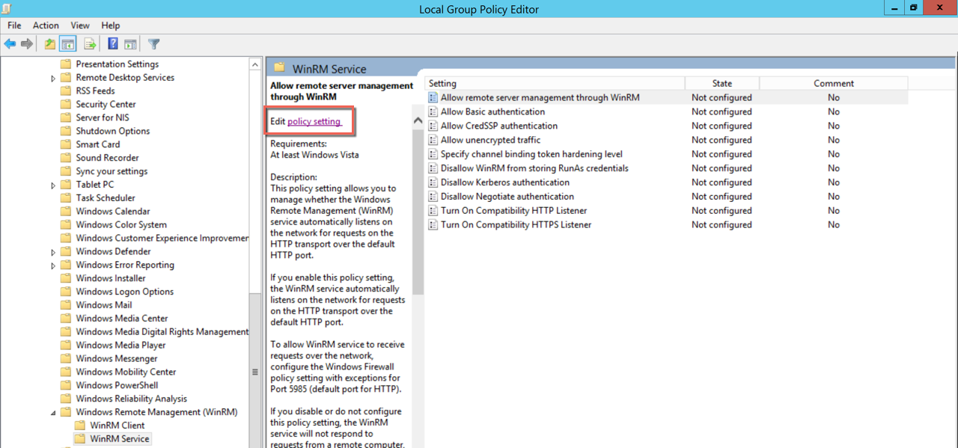Select the Allow Basic authentication setting

pos(492,111)
